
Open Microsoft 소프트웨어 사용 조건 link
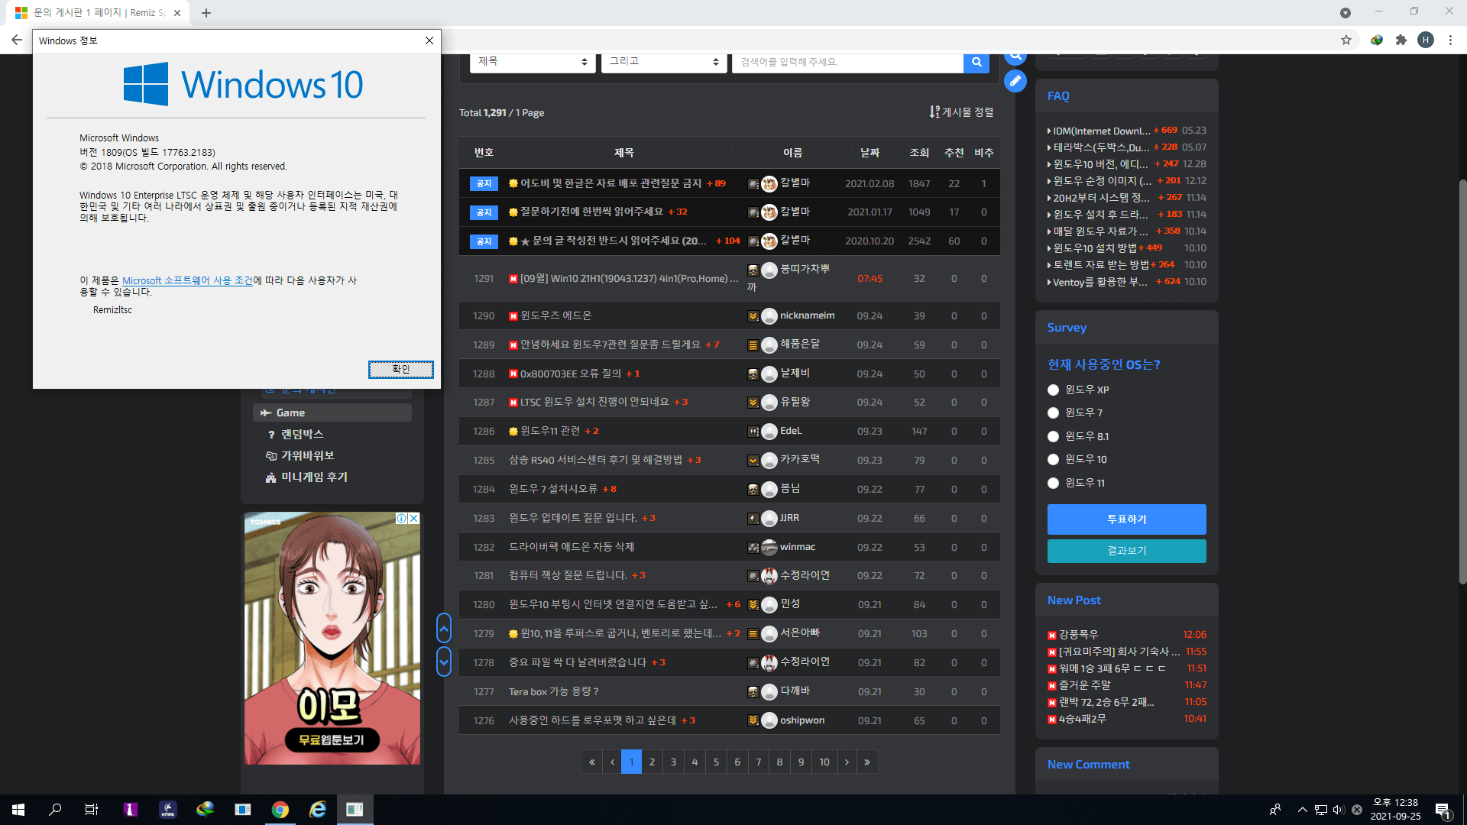coord(187,280)
